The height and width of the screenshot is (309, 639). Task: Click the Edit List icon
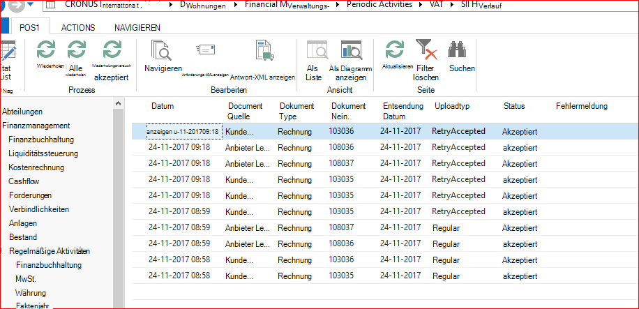click(x=8, y=51)
